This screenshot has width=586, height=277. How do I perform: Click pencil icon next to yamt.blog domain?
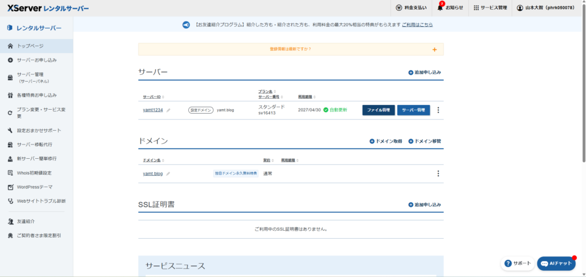tap(168, 174)
